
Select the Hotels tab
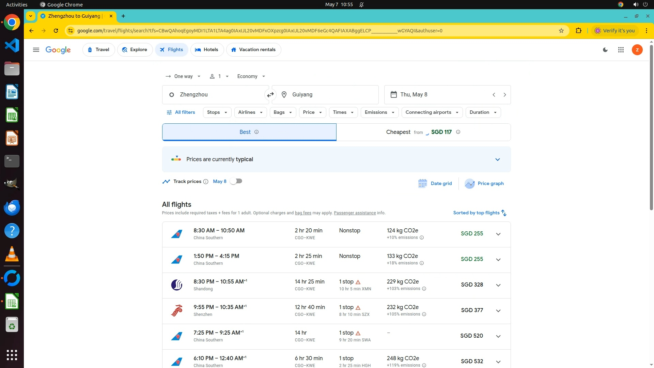(x=207, y=50)
